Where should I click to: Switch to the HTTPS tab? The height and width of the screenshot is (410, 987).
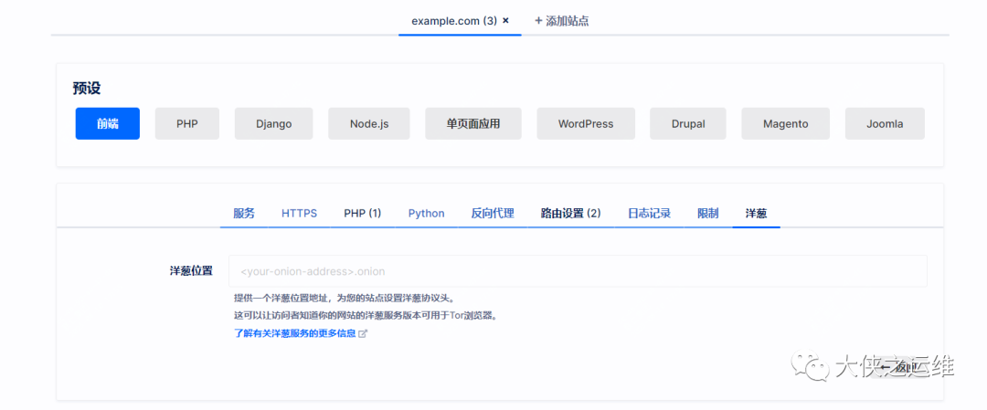[x=299, y=213]
